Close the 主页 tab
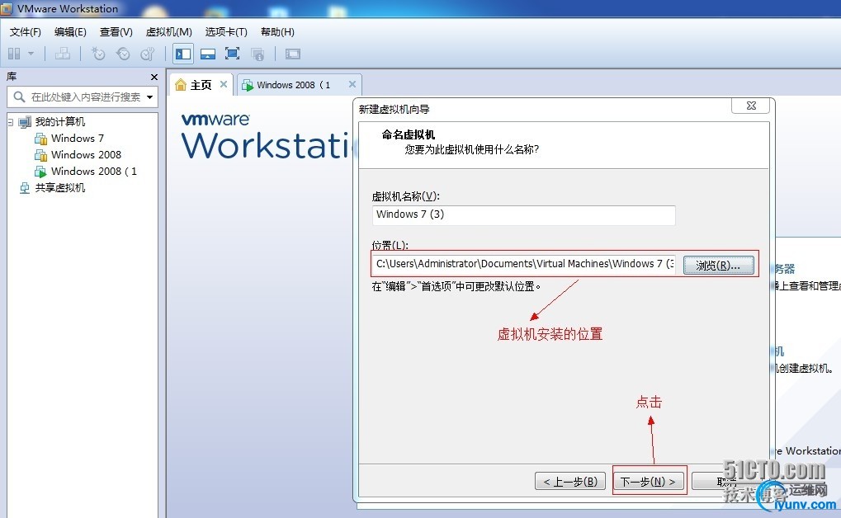This screenshot has height=518, width=841. point(224,84)
